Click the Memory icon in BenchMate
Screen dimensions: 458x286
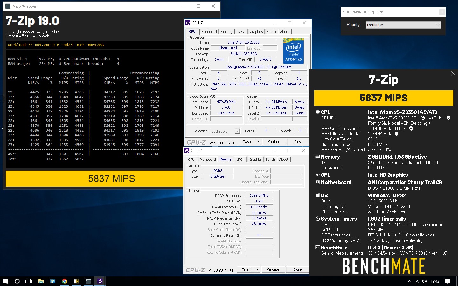click(317, 157)
